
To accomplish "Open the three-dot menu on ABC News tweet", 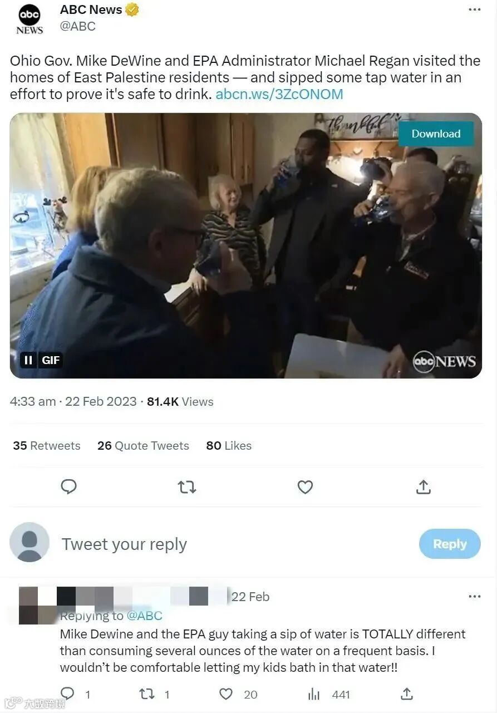I will (474, 9).
